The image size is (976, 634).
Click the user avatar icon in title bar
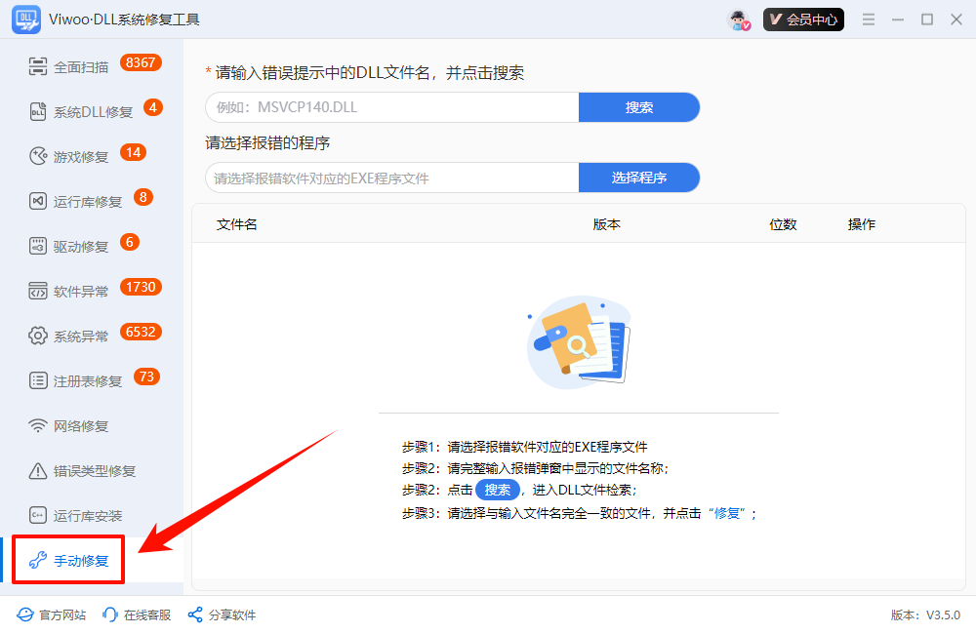coord(738,20)
